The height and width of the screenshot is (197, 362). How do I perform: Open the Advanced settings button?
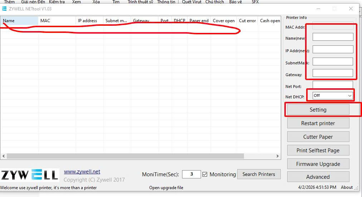click(318, 177)
